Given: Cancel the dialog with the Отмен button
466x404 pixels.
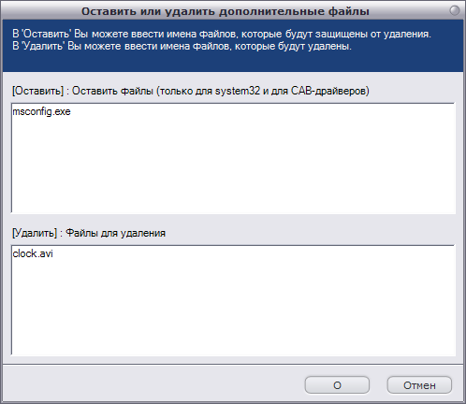Looking at the screenshot, I should (419, 385).
